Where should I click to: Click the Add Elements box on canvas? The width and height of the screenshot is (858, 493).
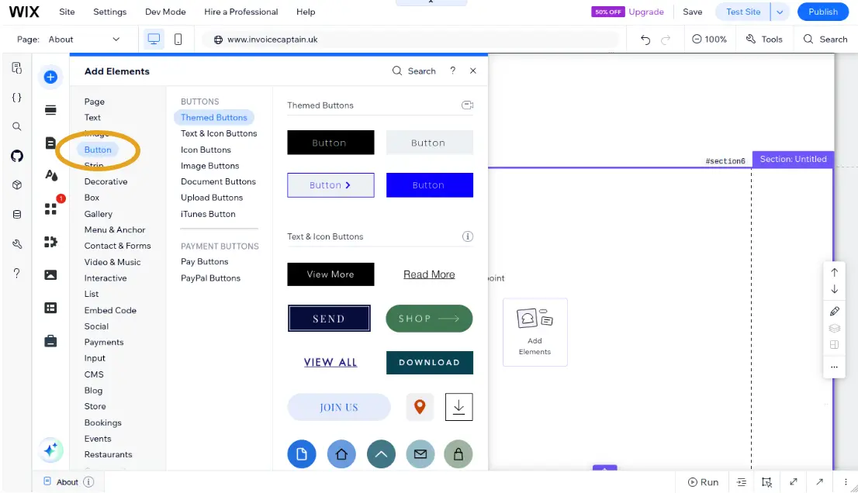coord(535,333)
